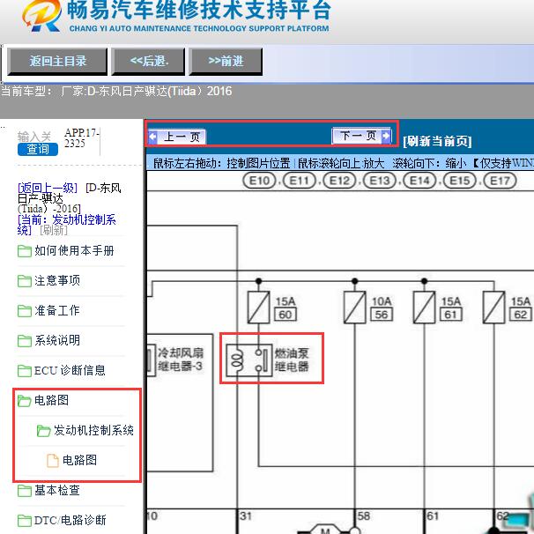Click the keyword input field 输入关
Image resolution: width=534 pixels, height=534 pixels.
coord(34,137)
